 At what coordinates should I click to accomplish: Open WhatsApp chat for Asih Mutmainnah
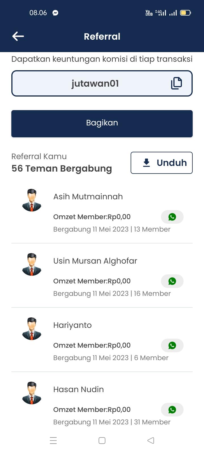click(172, 217)
